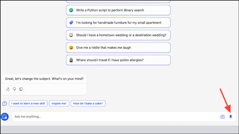Choose the handmade furniture suggestion card

pyautogui.click(x=118, y=23)
